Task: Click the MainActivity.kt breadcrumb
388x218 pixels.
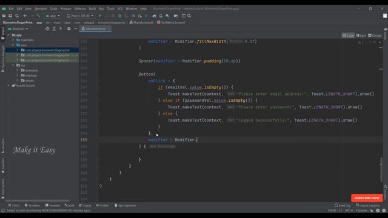Action: pos(141,22)
